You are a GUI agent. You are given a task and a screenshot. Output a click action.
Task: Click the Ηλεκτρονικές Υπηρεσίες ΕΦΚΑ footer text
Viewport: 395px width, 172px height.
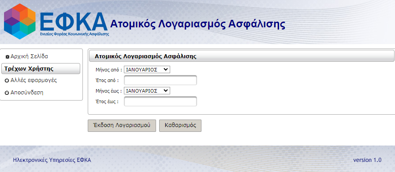tap(52, 160)
